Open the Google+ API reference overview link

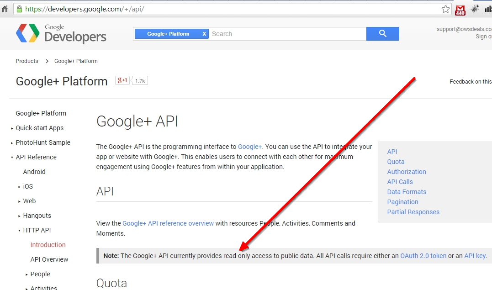click(168, 223)
